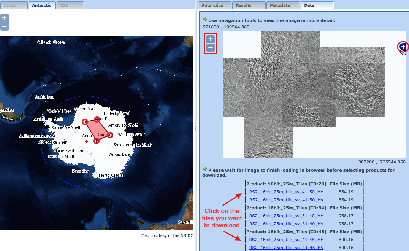Download RS2_16bit_25m_tile_su_41-45_HH
409x251 pixels.
(286, 239)
